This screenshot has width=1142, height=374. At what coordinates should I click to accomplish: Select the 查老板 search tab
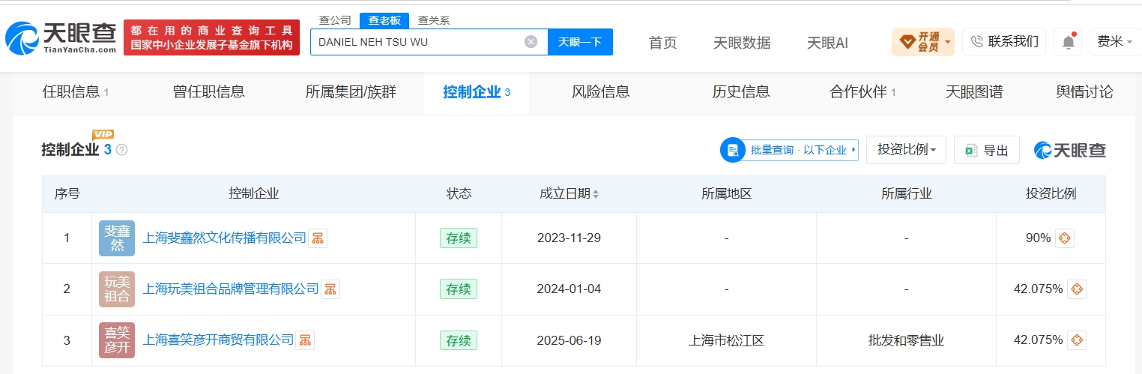click(x=384, y=20)
